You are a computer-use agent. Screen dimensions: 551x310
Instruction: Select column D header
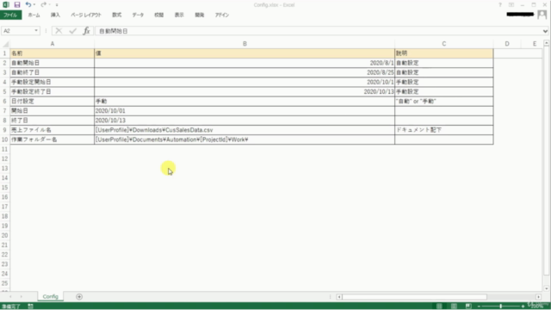(507, 44)
